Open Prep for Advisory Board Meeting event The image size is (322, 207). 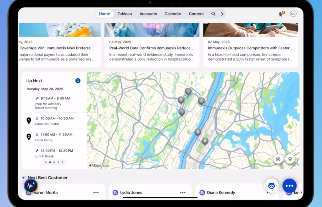pyautogui.click(x=59, y=103)
